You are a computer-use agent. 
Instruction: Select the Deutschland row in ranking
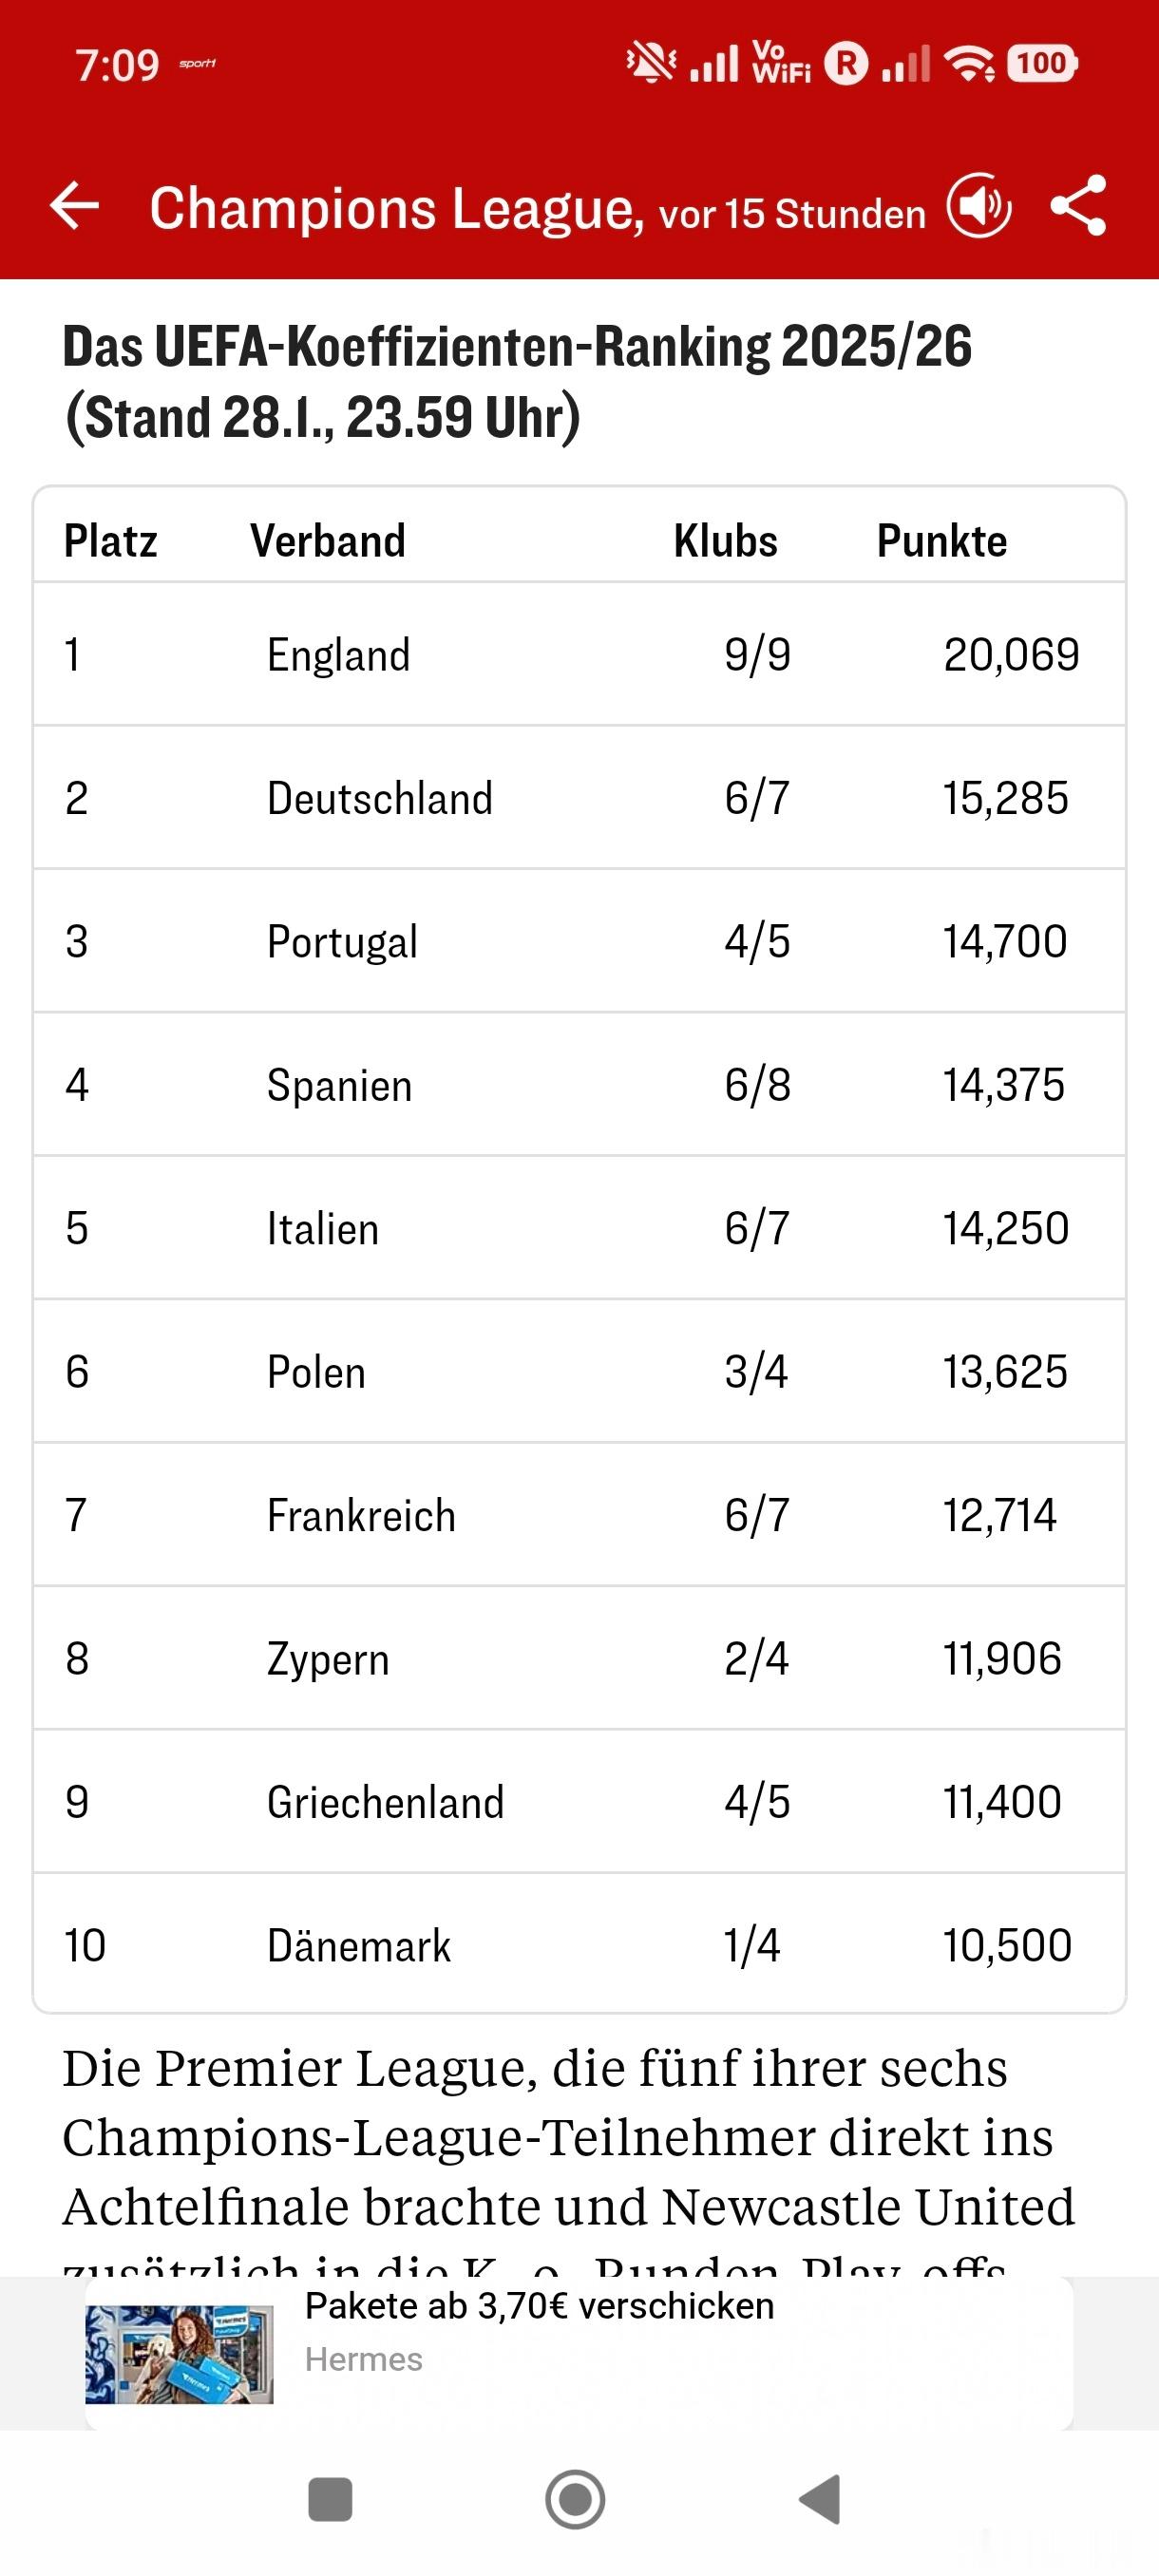click(579, 798)
